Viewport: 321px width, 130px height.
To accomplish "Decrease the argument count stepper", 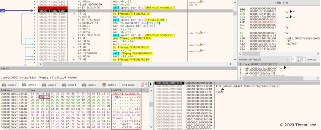I will click(298, 61).
